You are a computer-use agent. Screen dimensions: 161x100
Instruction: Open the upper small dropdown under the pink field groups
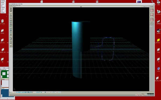153,23
